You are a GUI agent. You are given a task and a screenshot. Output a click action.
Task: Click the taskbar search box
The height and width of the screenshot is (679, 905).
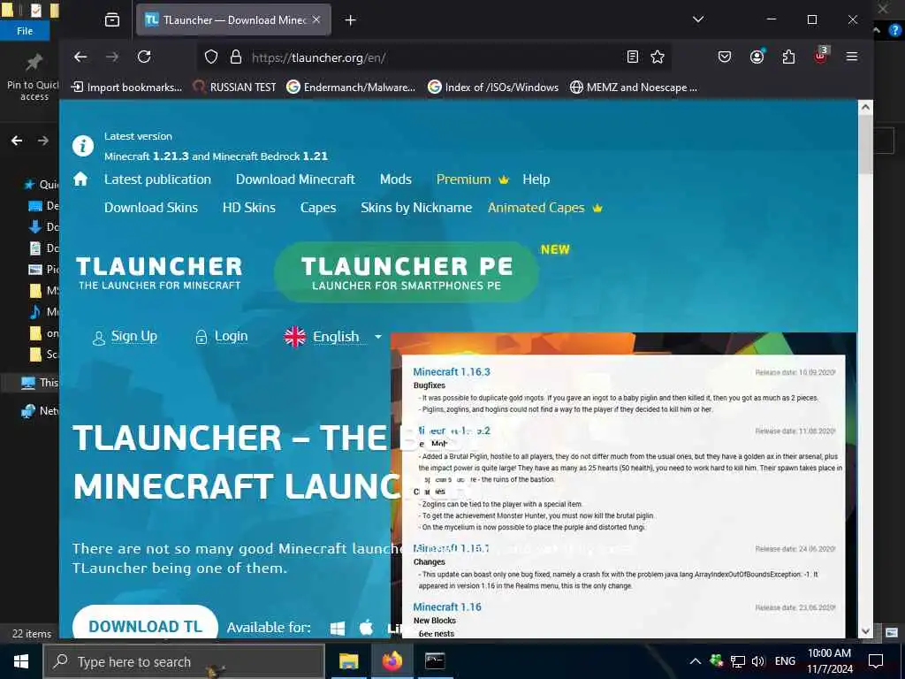pyautogui.click(x=184, y=661)
